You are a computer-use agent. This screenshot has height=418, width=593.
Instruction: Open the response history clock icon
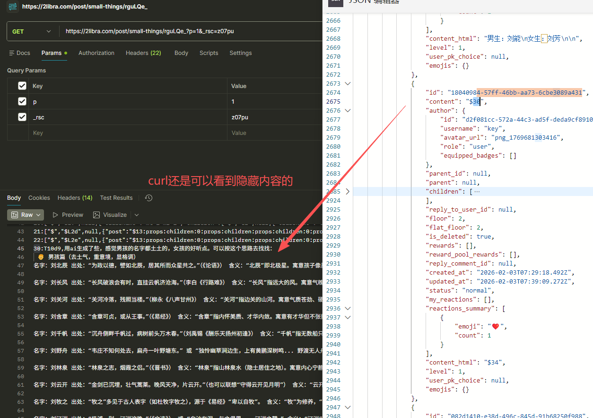pos(148,198)
